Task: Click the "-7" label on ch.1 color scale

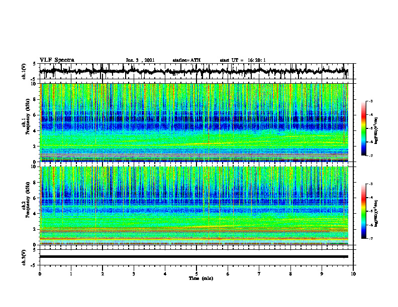Action: (370, 156)
